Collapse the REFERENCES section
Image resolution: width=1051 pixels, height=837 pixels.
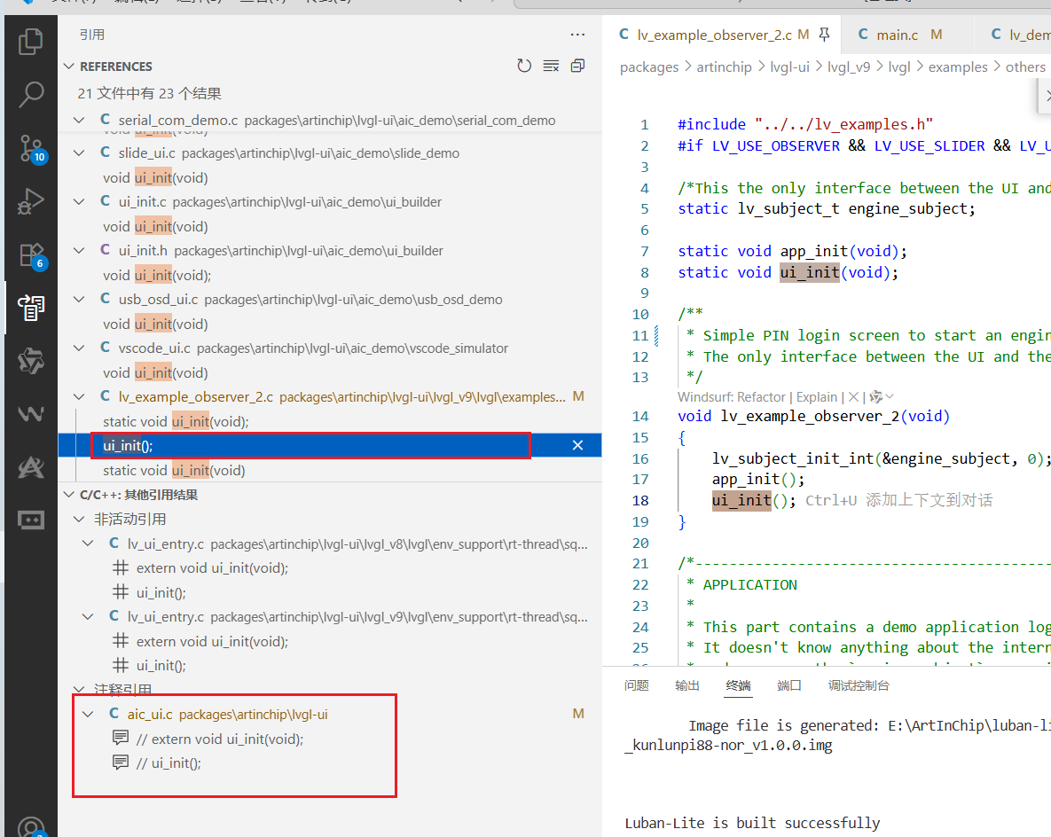pos(68,66)
